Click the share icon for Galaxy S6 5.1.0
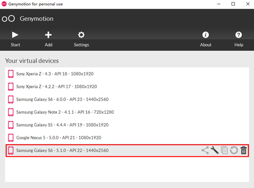This screenshot has width=254, height=188. click(205, 150)
